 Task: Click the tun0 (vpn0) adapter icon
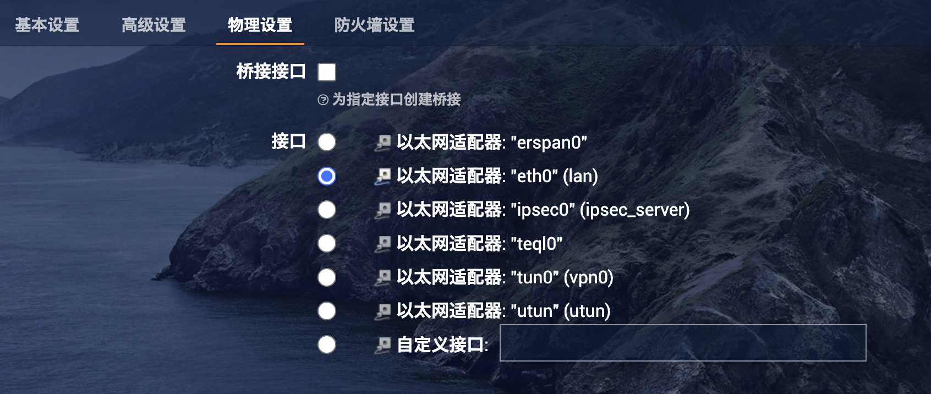tap(383, 277)
